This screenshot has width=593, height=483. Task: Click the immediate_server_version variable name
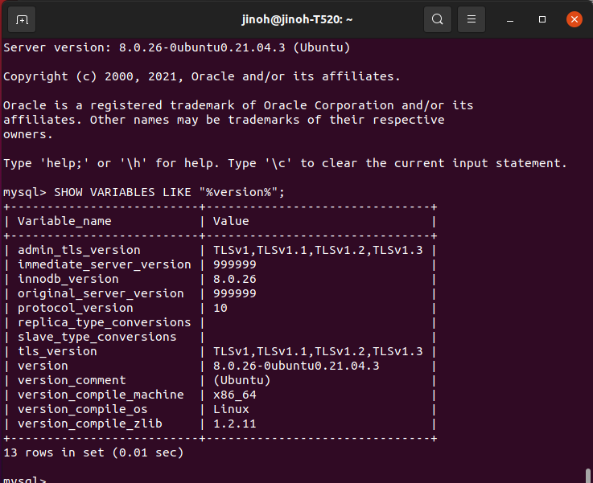pos(105,264)
